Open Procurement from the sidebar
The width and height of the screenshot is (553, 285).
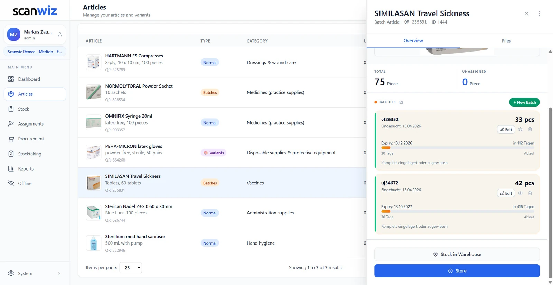pyautogui.click(x=35, y=139)
